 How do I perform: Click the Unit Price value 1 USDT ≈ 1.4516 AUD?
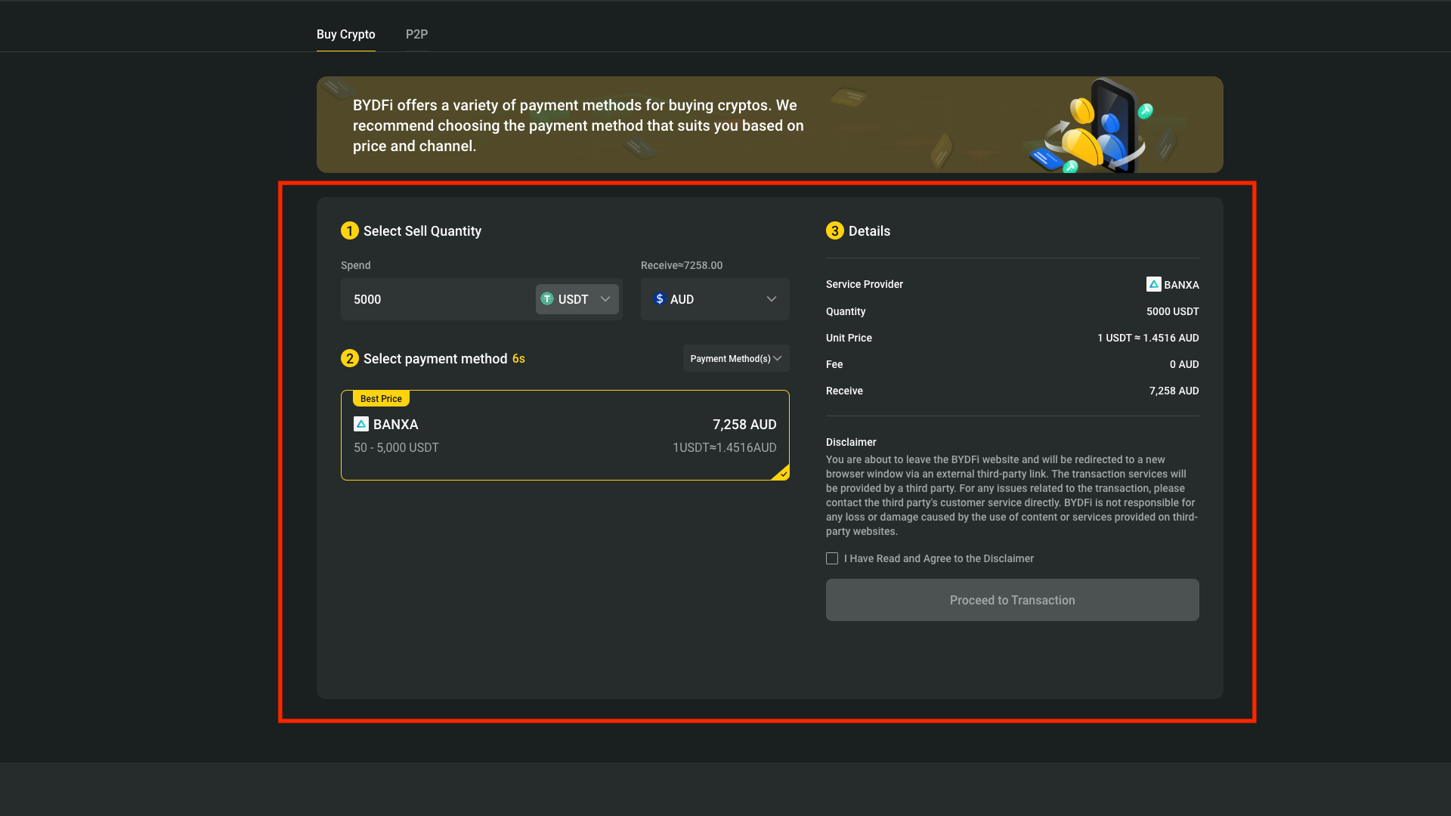click(1148, 338)
